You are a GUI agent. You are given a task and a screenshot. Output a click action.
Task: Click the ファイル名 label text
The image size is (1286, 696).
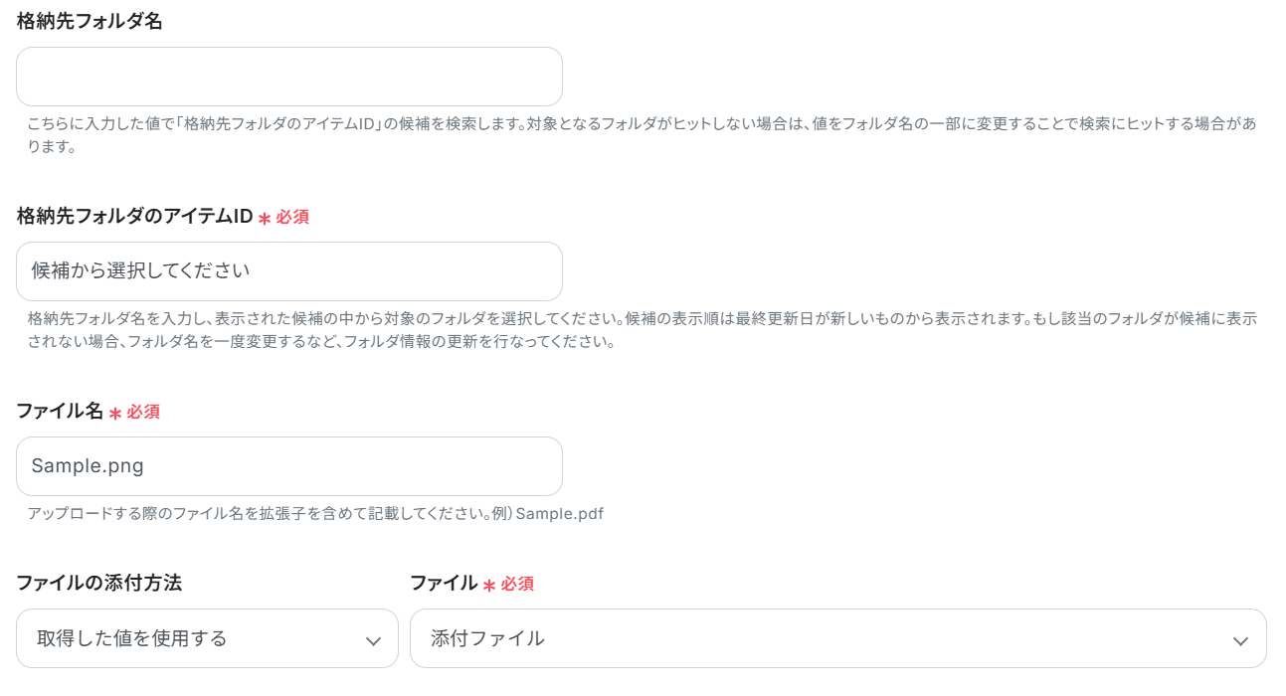[x=60, y=412]
